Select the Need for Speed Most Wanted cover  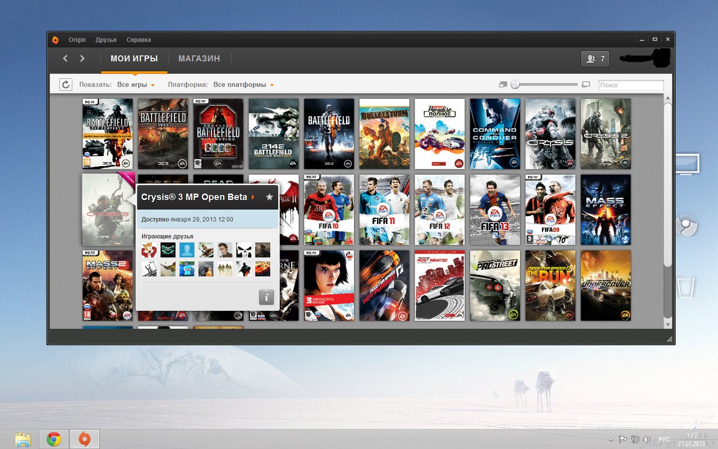440,285
